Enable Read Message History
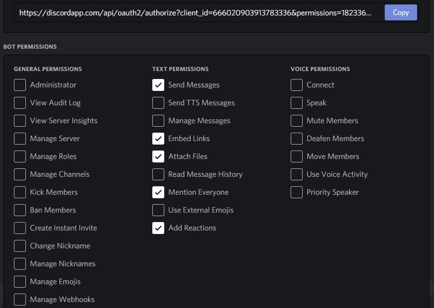The width and height of the screenshot is (434, 308). click(x=158, y=174)
